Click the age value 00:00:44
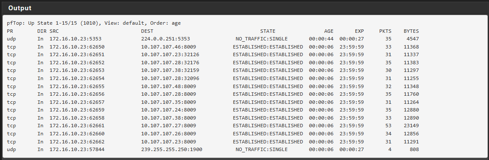489x160 pixels. pyautogui.click(x=321, y=39)
